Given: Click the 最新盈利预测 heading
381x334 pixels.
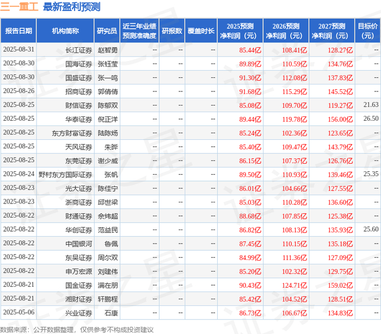Looking at the screenshot, I should [72, 7].
